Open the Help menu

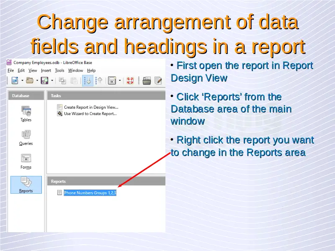pos(91,70)
